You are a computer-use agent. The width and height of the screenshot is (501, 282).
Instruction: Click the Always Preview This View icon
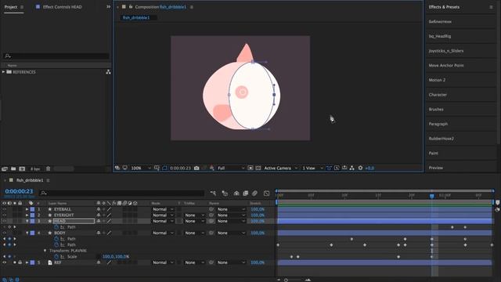click(117, 168)
